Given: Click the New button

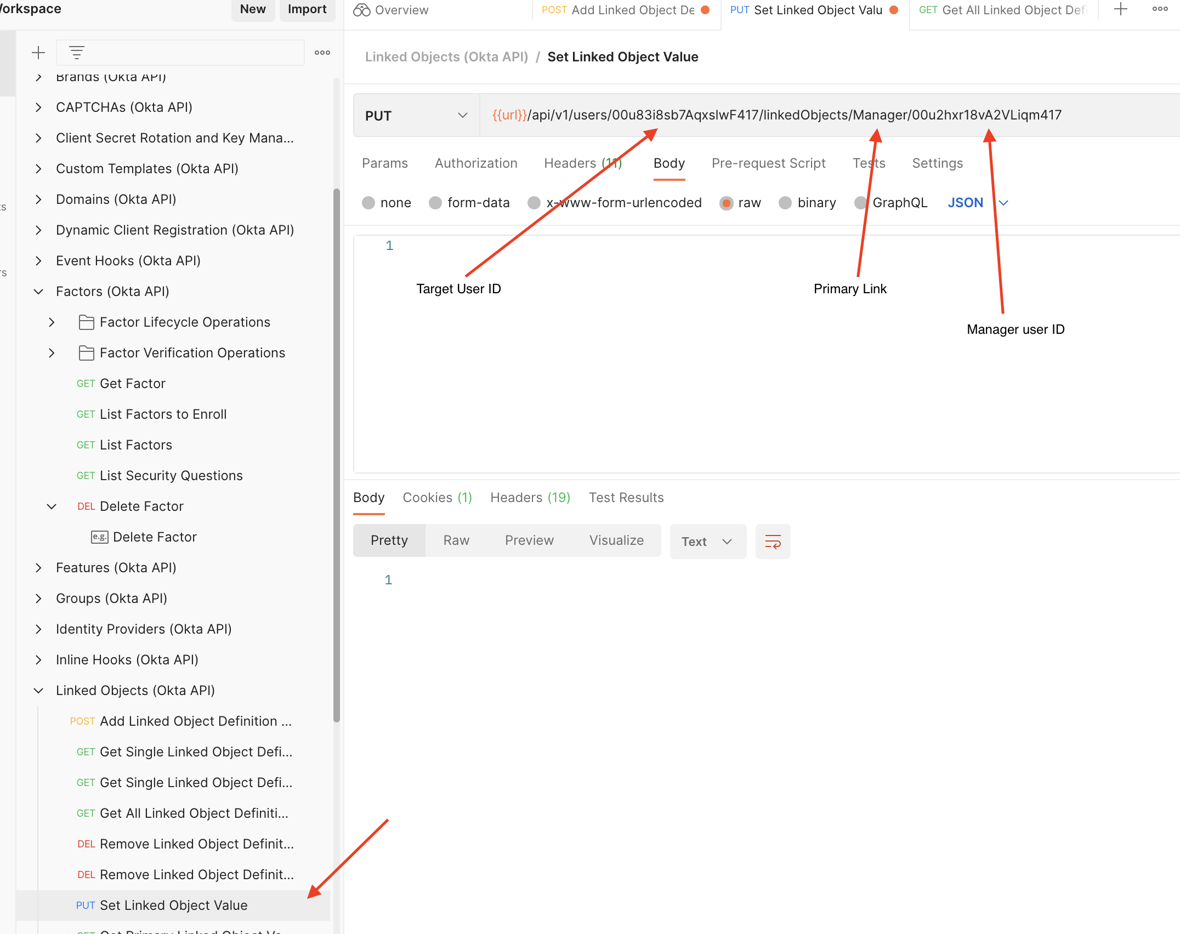Looking at the screenshot, I should point(253,9).
